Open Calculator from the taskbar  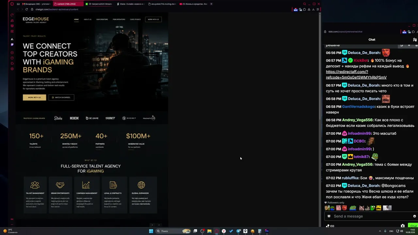click(x=260, y=231)
